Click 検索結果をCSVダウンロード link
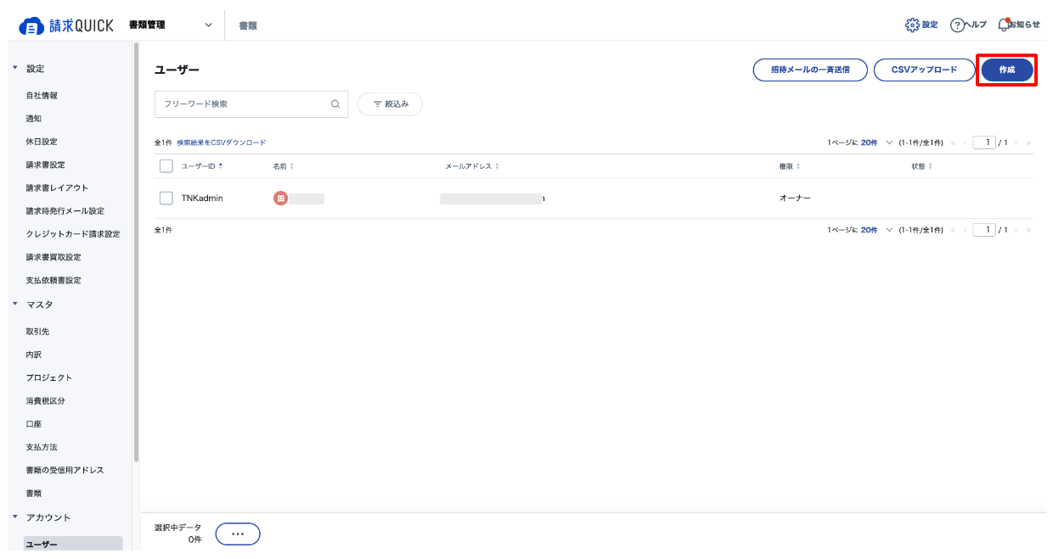 [221, 143]
